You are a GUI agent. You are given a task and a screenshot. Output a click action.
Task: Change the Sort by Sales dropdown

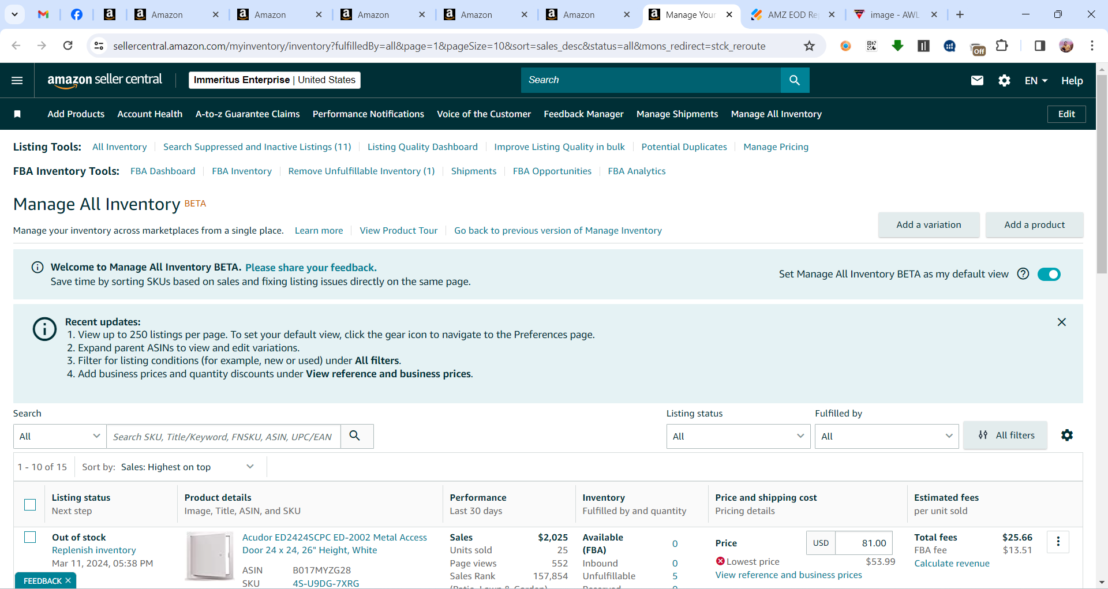188,467
